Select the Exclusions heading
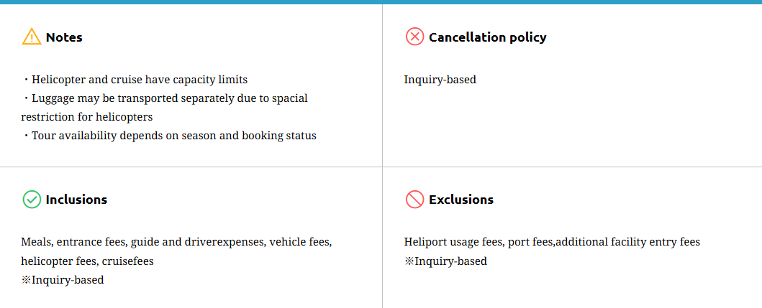The image size is (762, 308). [461, 200]
